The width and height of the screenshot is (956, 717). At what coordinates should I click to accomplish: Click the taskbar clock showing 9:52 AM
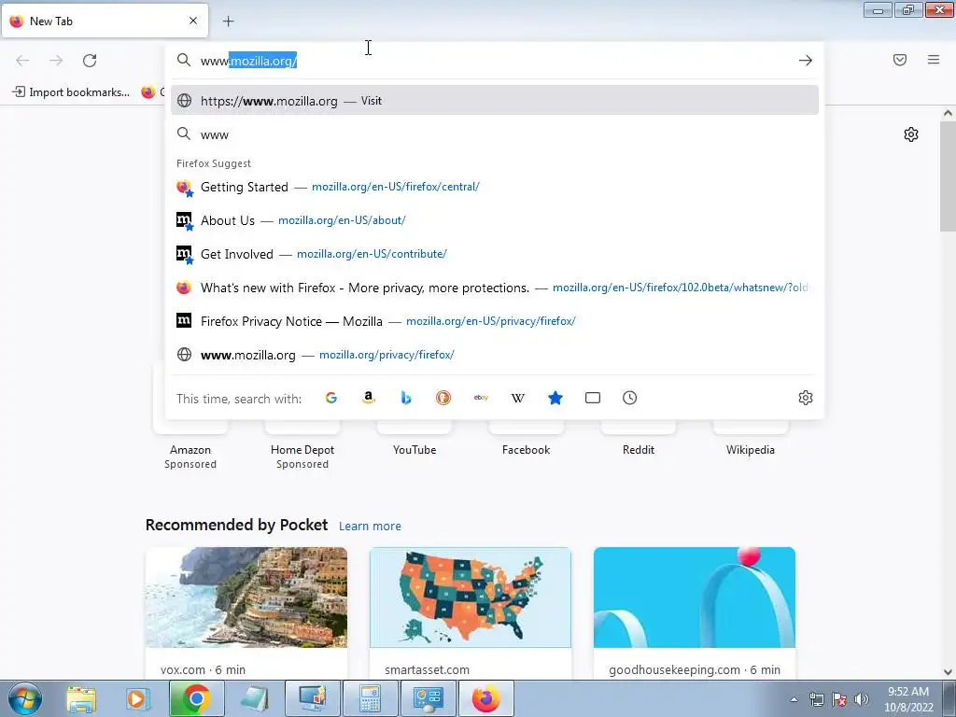(908, 699)
